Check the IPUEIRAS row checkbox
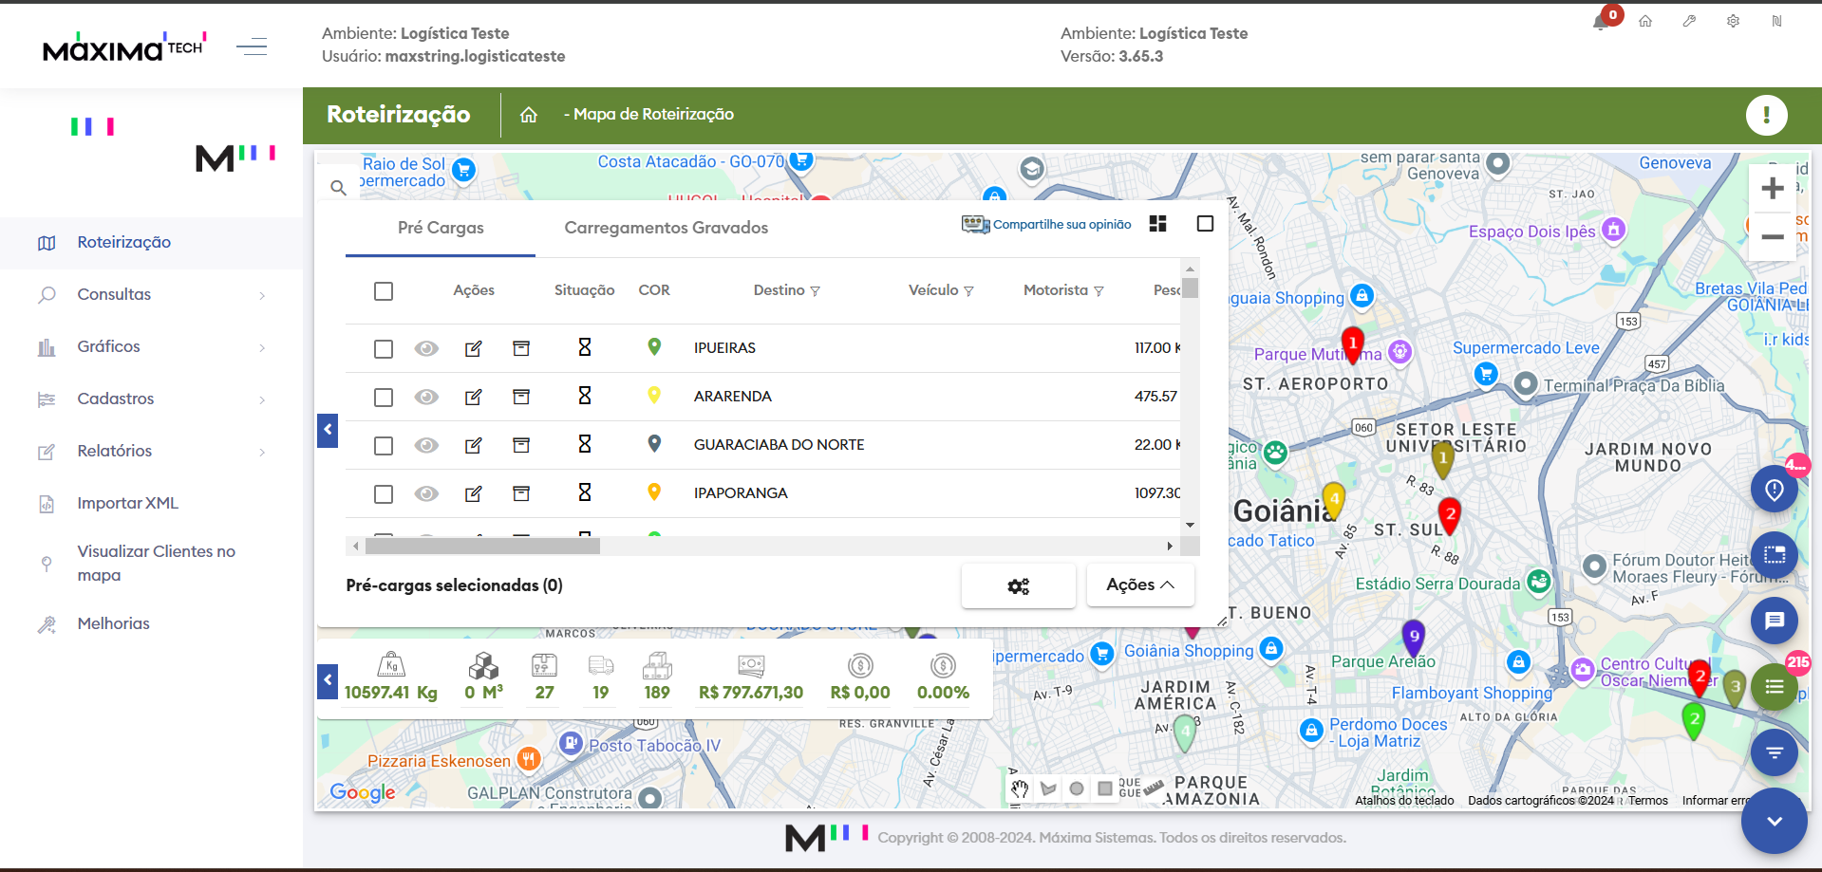Screen dimensions: 1822x872 coord(384,349)
